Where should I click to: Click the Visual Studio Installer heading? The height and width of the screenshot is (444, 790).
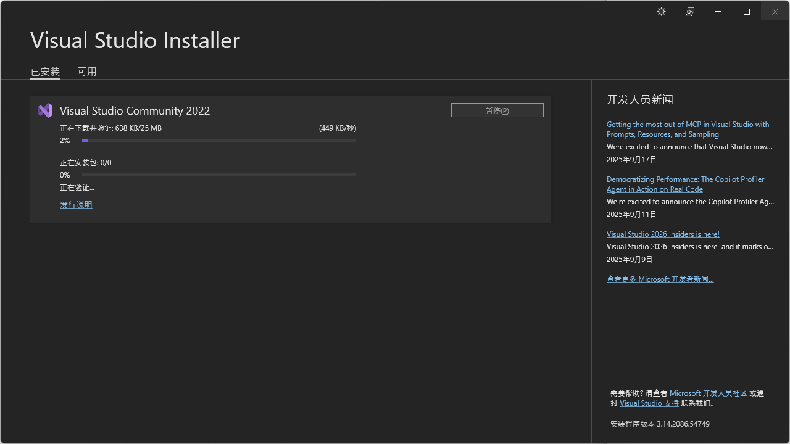pyautogui.click(x=135, y=41)
